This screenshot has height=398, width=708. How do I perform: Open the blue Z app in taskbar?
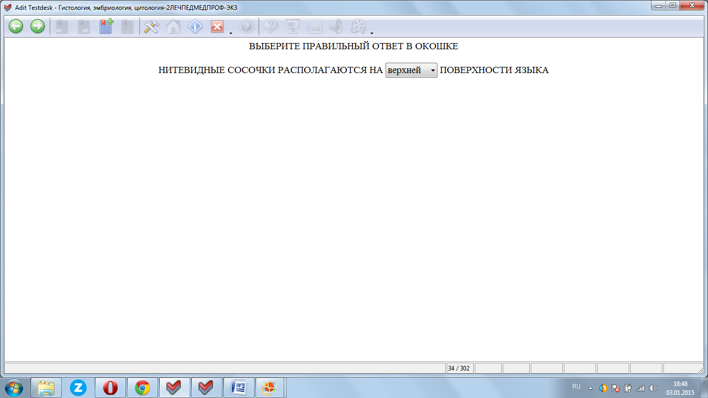coord(78,388)
